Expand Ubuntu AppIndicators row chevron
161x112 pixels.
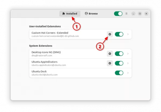coord(128,63)
